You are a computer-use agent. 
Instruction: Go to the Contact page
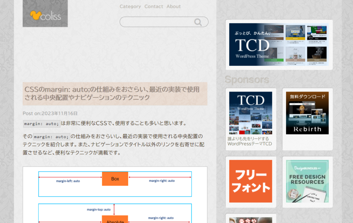pos(154,7)
